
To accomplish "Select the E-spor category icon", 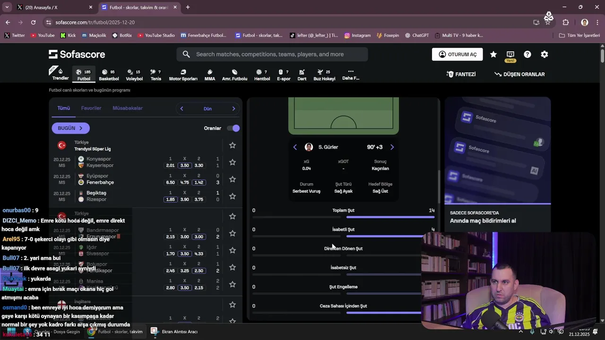I will coord(284,75).
